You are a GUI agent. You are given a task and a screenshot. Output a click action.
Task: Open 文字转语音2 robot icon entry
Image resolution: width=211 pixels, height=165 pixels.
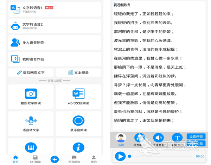(x=55, y=26)
